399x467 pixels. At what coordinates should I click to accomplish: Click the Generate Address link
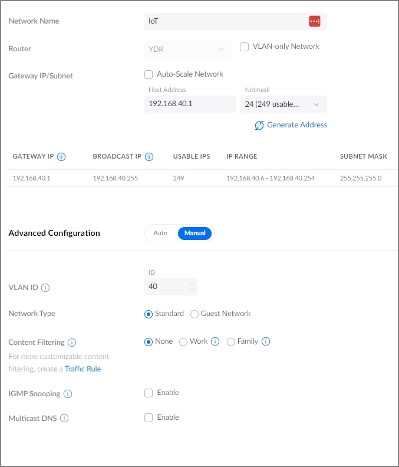(291, 125)
